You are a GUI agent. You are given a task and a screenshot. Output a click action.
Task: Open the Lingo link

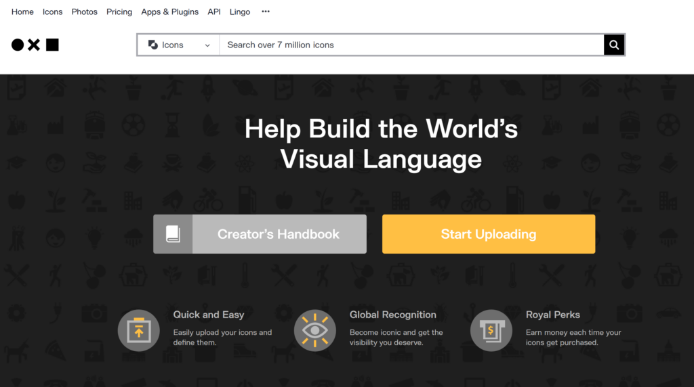239,12
